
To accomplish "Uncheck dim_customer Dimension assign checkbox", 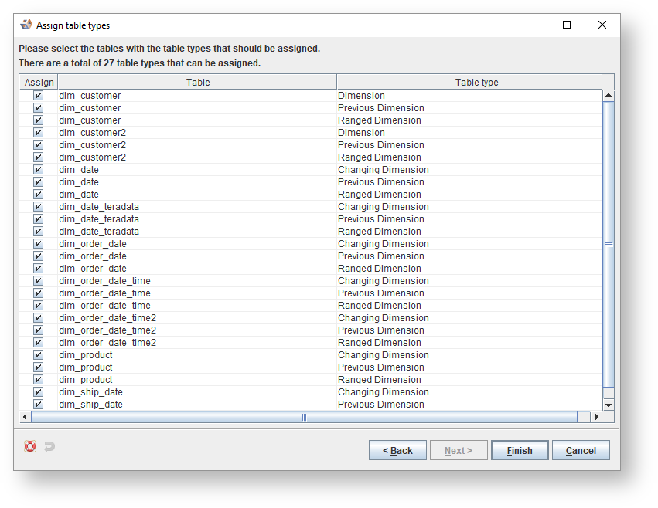I will (38, 96).
